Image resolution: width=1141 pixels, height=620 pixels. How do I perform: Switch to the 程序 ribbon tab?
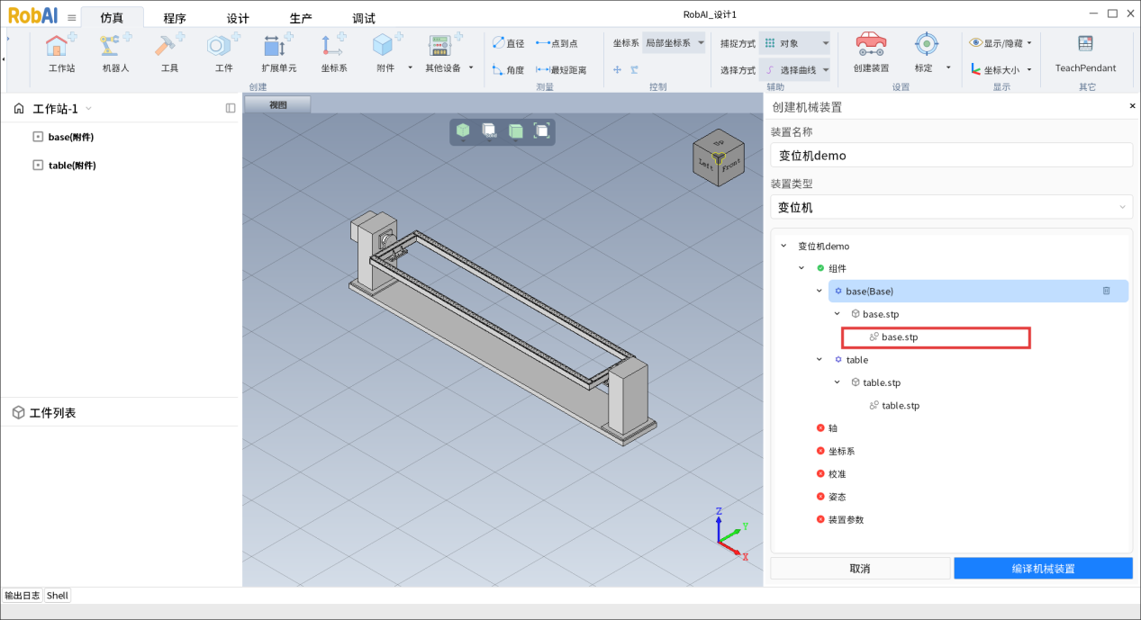coord(175,18)
